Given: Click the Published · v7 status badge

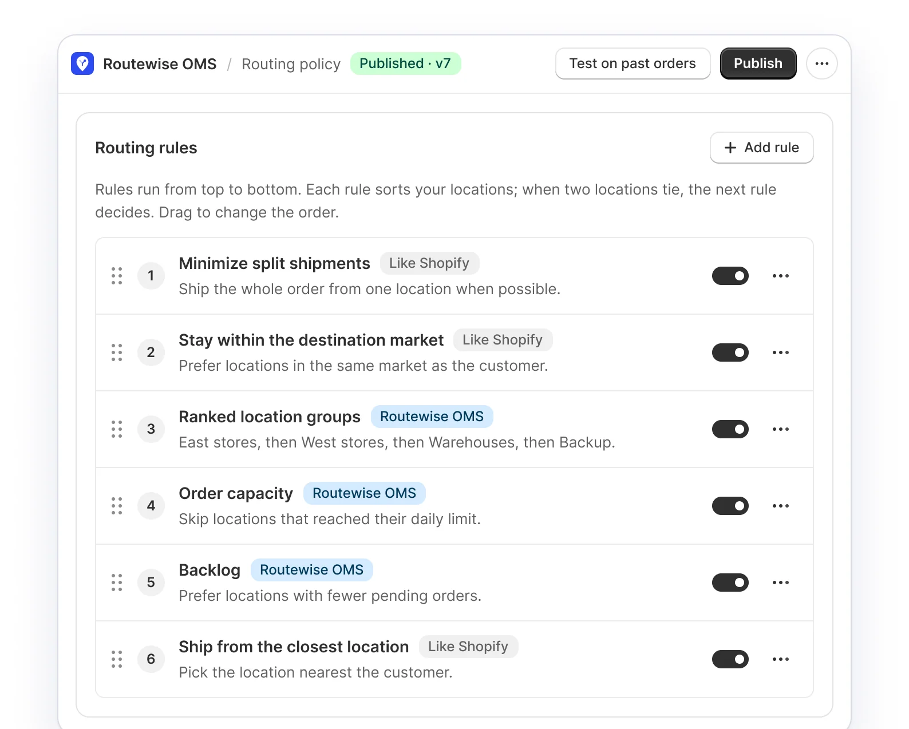Looking at the screenshot, I should click(405, 64).
